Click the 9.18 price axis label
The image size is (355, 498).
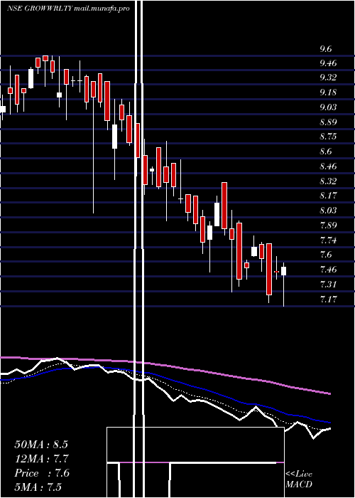tap(328, 92)
